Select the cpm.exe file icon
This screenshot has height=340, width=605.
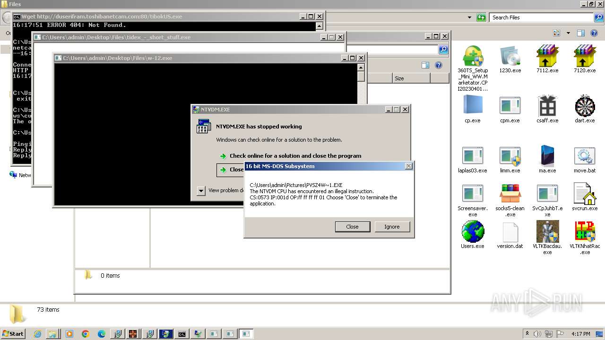pyautogui.click(x=510, y=106)
